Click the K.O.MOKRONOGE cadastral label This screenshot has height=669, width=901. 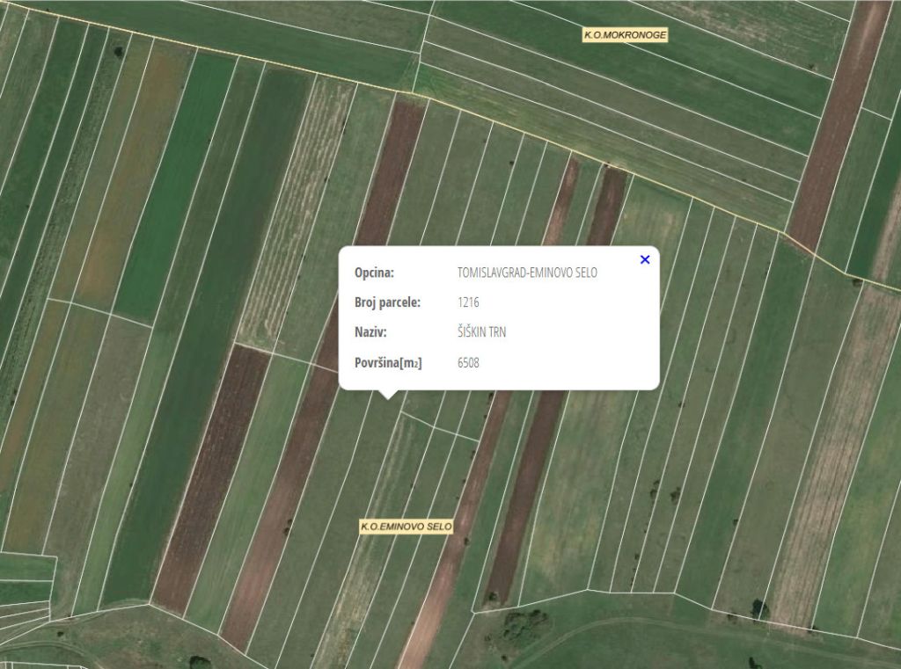[x=626, y=35]
